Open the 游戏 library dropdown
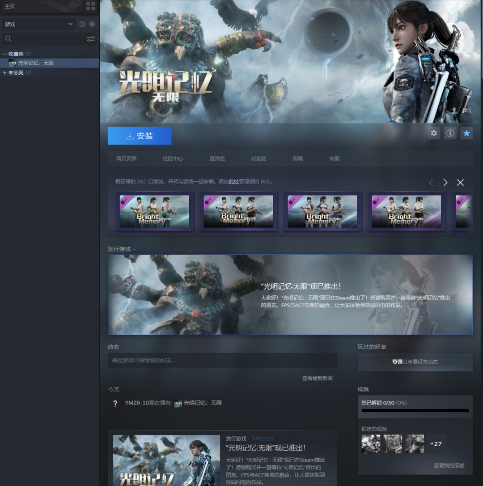This screenshot has height=486, width=483. tap(38, 24)
